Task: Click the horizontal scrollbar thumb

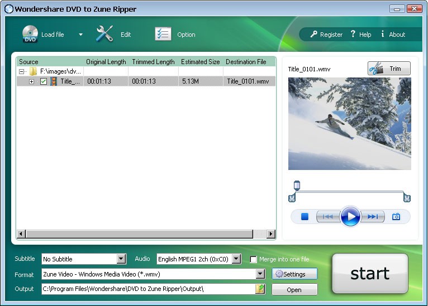Action: pos(139,234)
